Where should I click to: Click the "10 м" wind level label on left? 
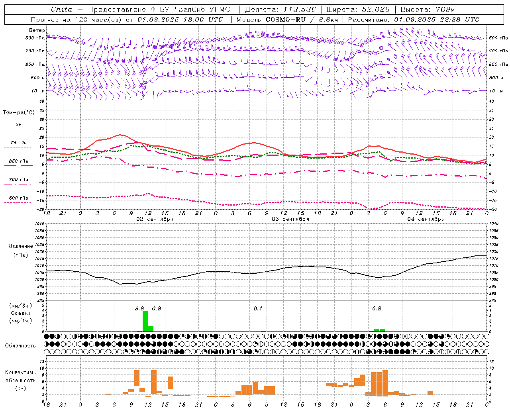point(38,91)
